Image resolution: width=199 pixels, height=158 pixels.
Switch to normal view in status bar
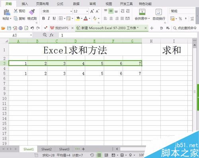pyautogui.click(x=99, y=155)
